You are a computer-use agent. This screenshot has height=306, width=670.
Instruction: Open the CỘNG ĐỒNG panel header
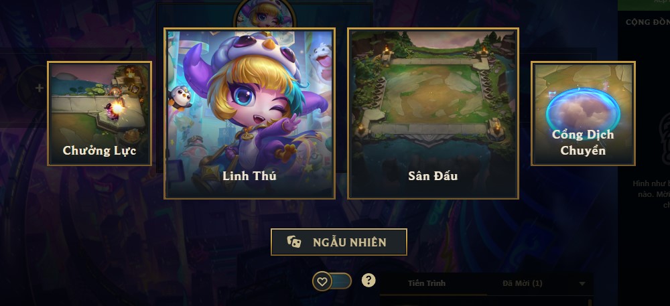tap(648, 22)
